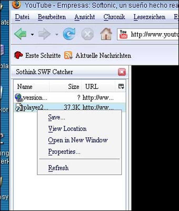Image resolution: width=179 pixels, height=211 pixels.
Task: Open the Lesezeichen menu
Action: [x=149, y=17]
